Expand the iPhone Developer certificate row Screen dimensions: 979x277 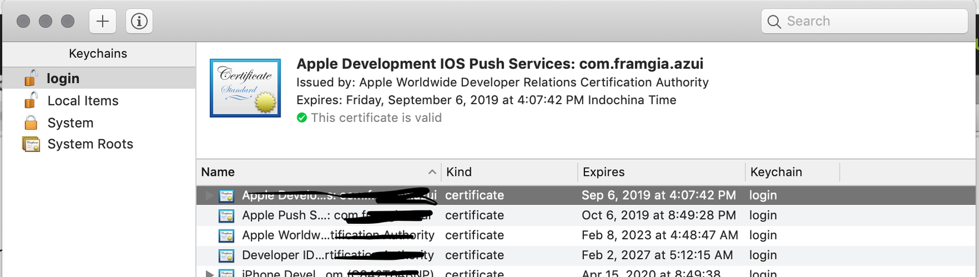[209, 273]
